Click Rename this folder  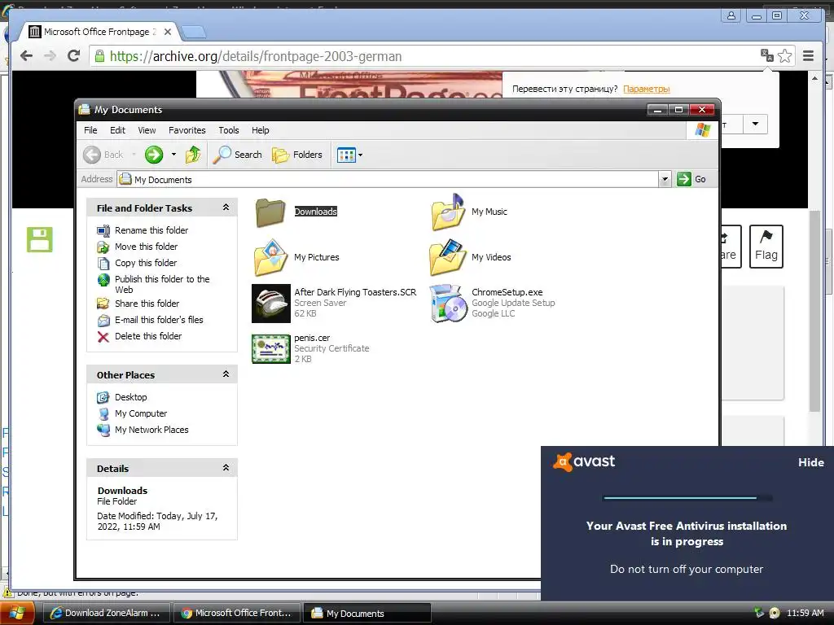151,230
